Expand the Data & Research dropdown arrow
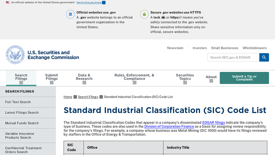275x155 pixels. [84, 83]
